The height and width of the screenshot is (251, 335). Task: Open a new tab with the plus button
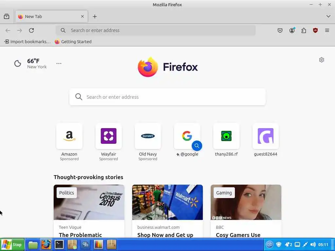pos(95,16)
